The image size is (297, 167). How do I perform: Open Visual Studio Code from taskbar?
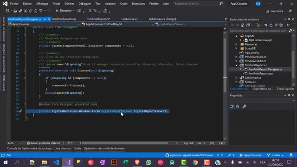coord(56,162)
